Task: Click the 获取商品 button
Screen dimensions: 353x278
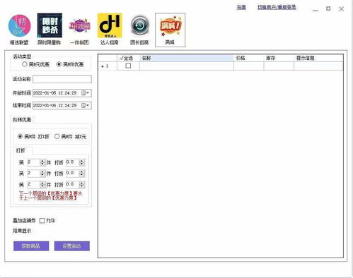Action: 31,246
